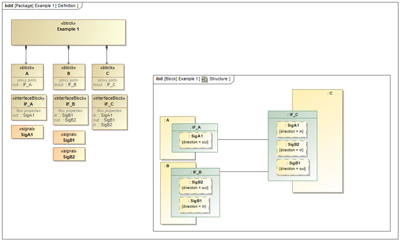
Task: Click 'flow properties' label in IF_B interfaceBlock
Action: [70, 111]
